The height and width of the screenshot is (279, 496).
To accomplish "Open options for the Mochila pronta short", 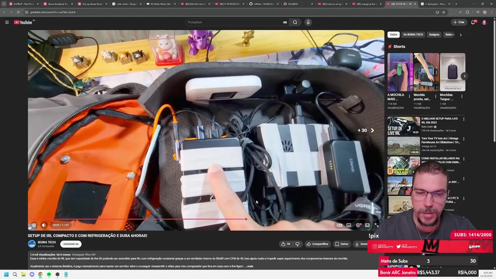I will pos(436,96).
